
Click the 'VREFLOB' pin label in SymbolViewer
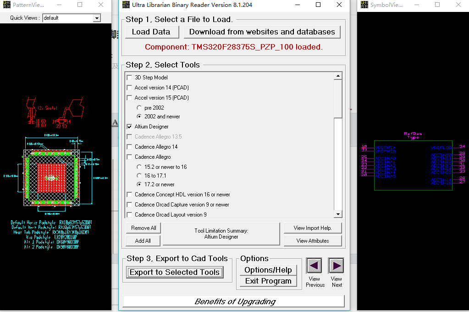(x=441, y=148)
